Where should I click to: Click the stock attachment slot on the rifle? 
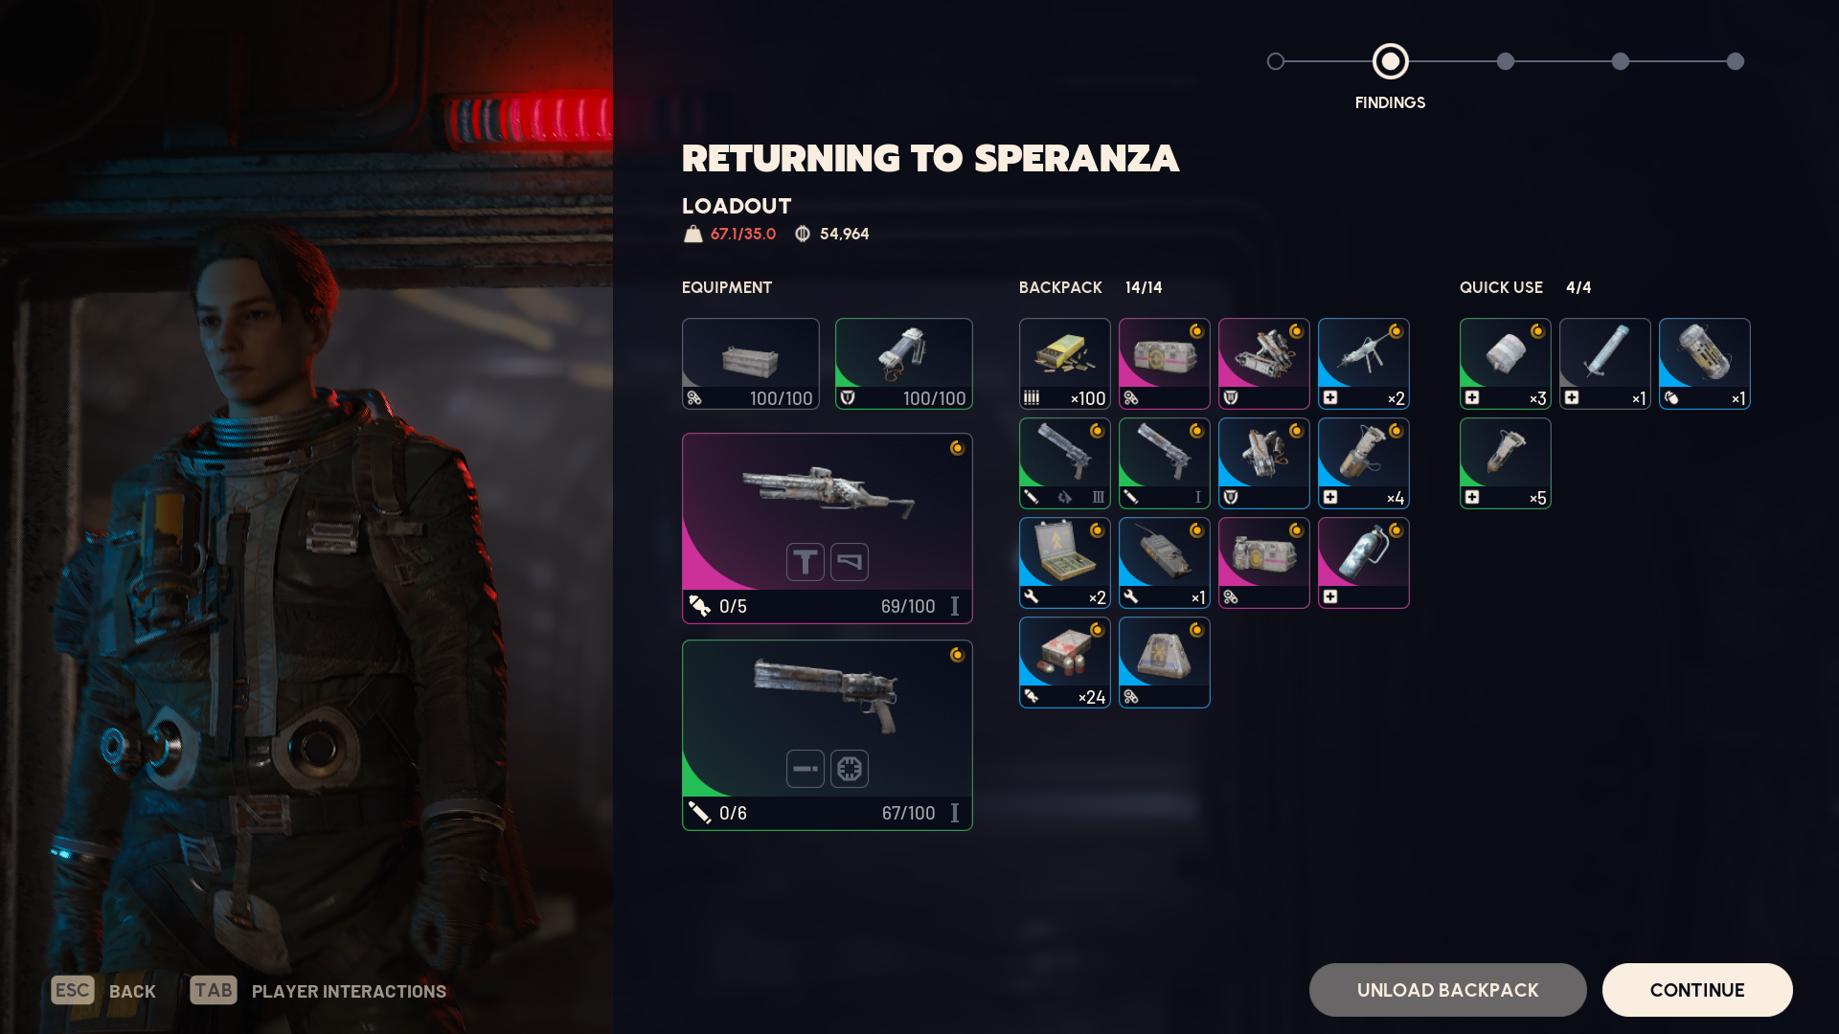tap(850, 562)
